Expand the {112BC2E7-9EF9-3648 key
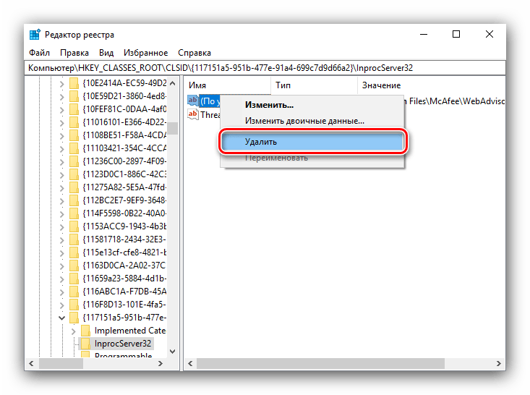The width and height of the screenshot is (530, 395). click(62, 201)
